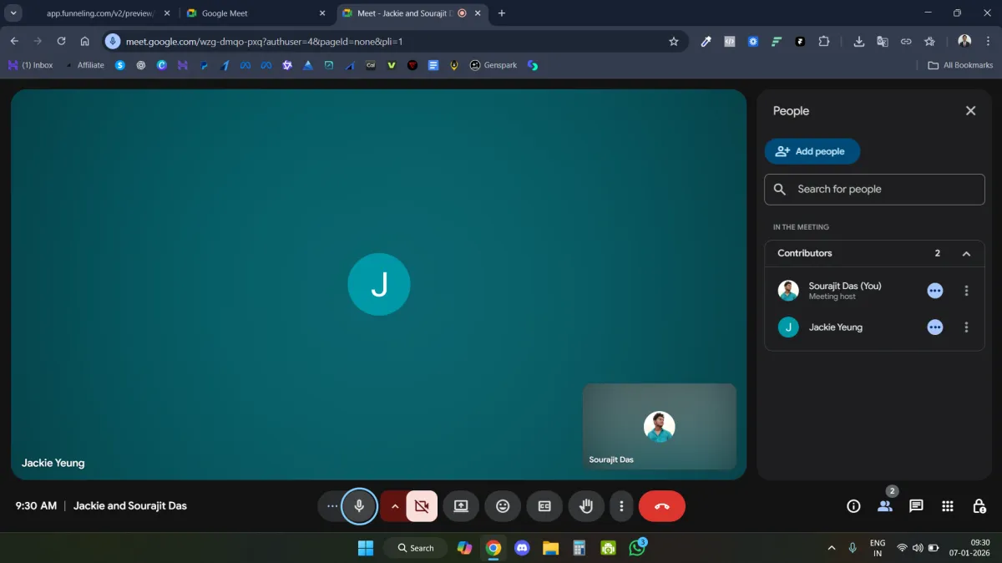
Task: Click Jackie Yeung's avatar in main tile
Action: pyautogui.click(x=379, y=285)
